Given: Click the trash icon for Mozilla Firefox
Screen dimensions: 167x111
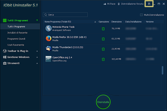Looking at the screenshot, I should click(103, 39).
